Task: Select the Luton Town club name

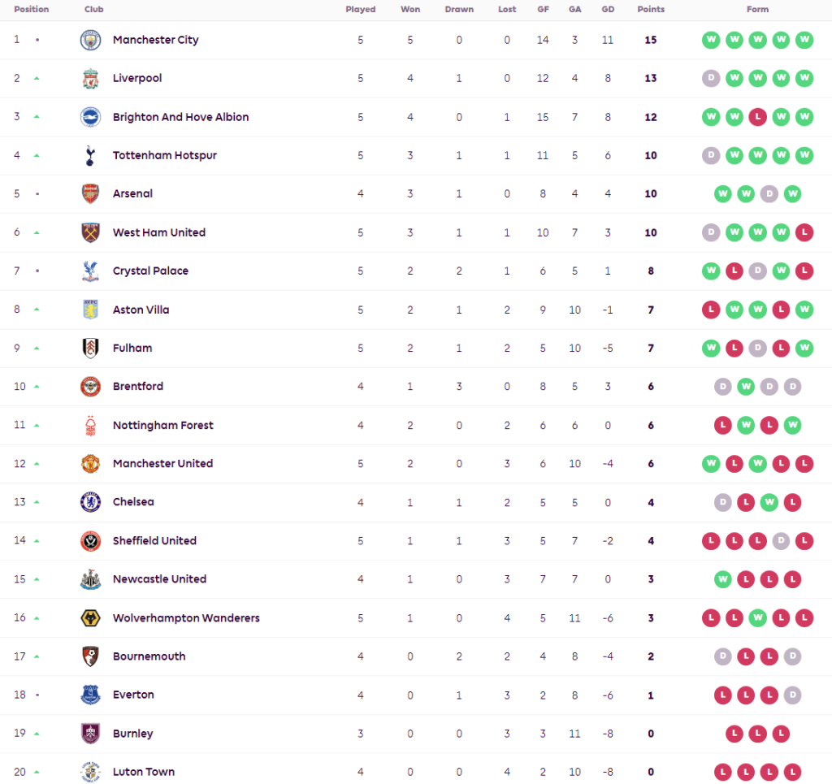Action: click(143, 772)
